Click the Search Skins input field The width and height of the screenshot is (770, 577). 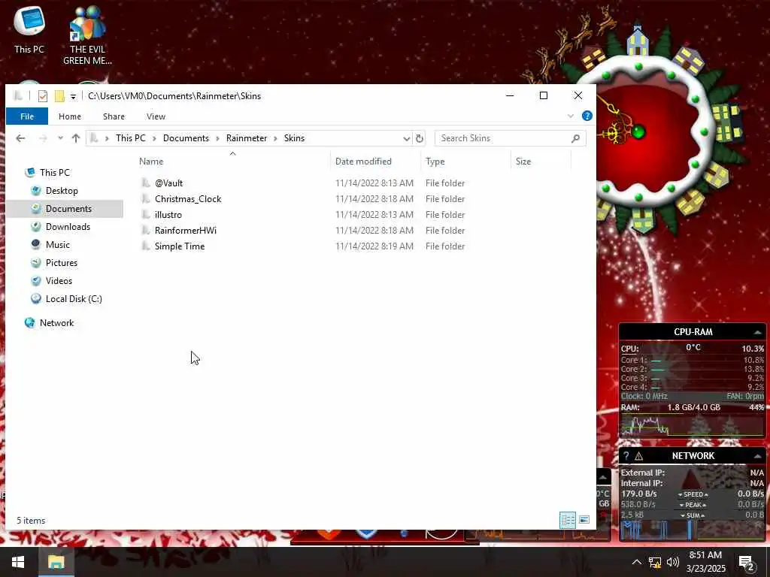503,138
